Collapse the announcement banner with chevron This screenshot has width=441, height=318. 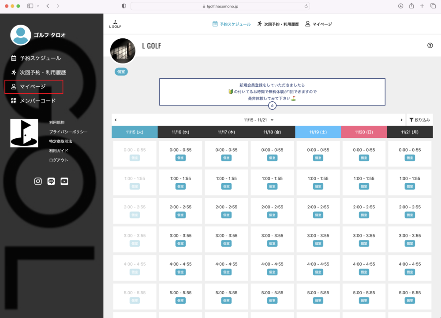tap(272, 106)
